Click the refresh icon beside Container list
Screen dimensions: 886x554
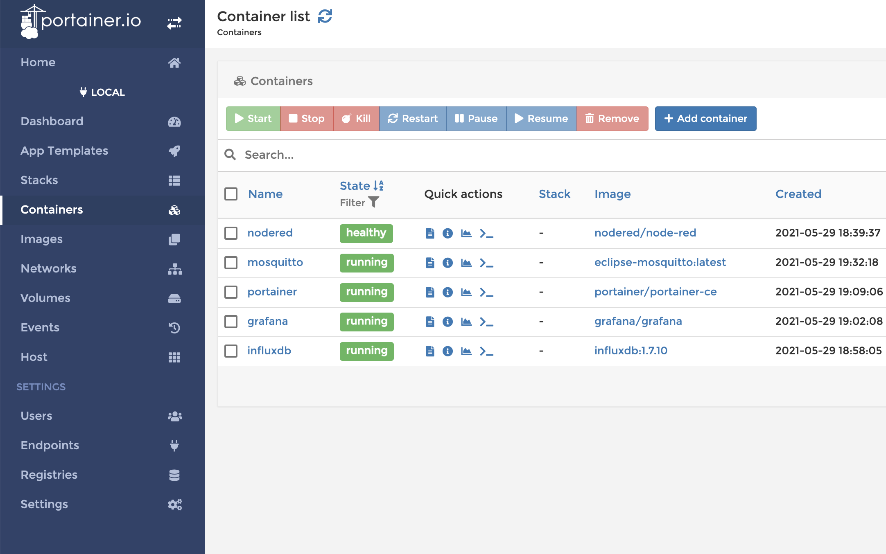click(325, 16)
